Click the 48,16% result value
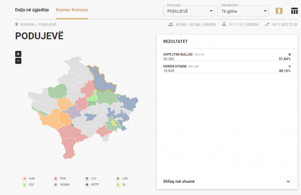Viewport: 301px width, 195px height. [x=285, y=71]
